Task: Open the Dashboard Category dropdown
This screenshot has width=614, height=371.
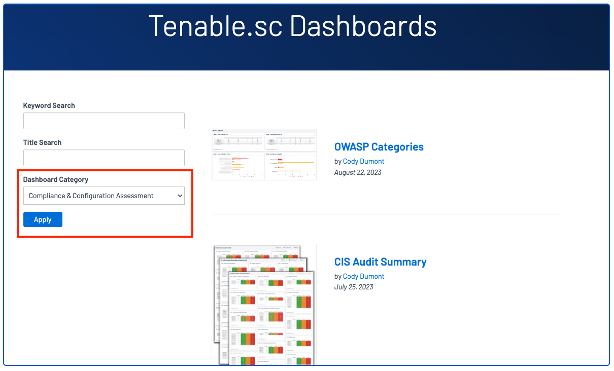Action: (104, 196)
